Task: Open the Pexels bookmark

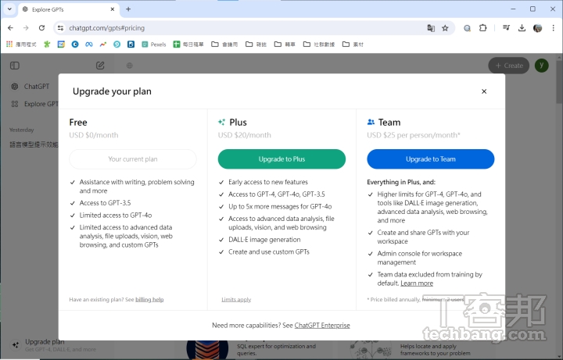Action: click(x=154, y=44)
